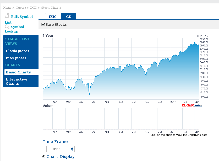The height and width of the screenshot is (161, 219).
Task: Click the EDGAR Online logo
Action: point(192,105)
